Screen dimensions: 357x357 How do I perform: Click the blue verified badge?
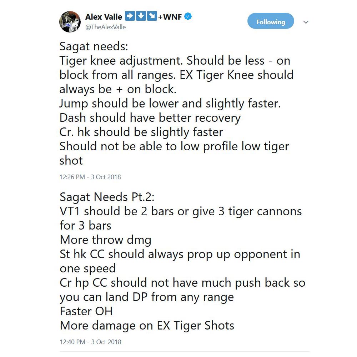(x=188, y=16)
